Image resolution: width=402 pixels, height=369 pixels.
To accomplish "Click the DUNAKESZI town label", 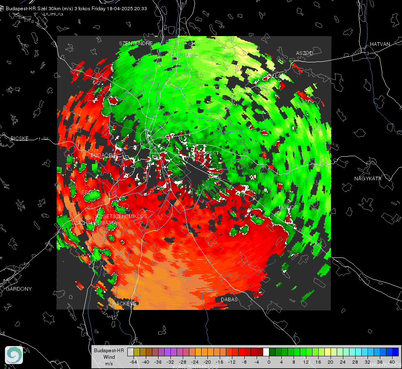I will [x=185, y=55].
